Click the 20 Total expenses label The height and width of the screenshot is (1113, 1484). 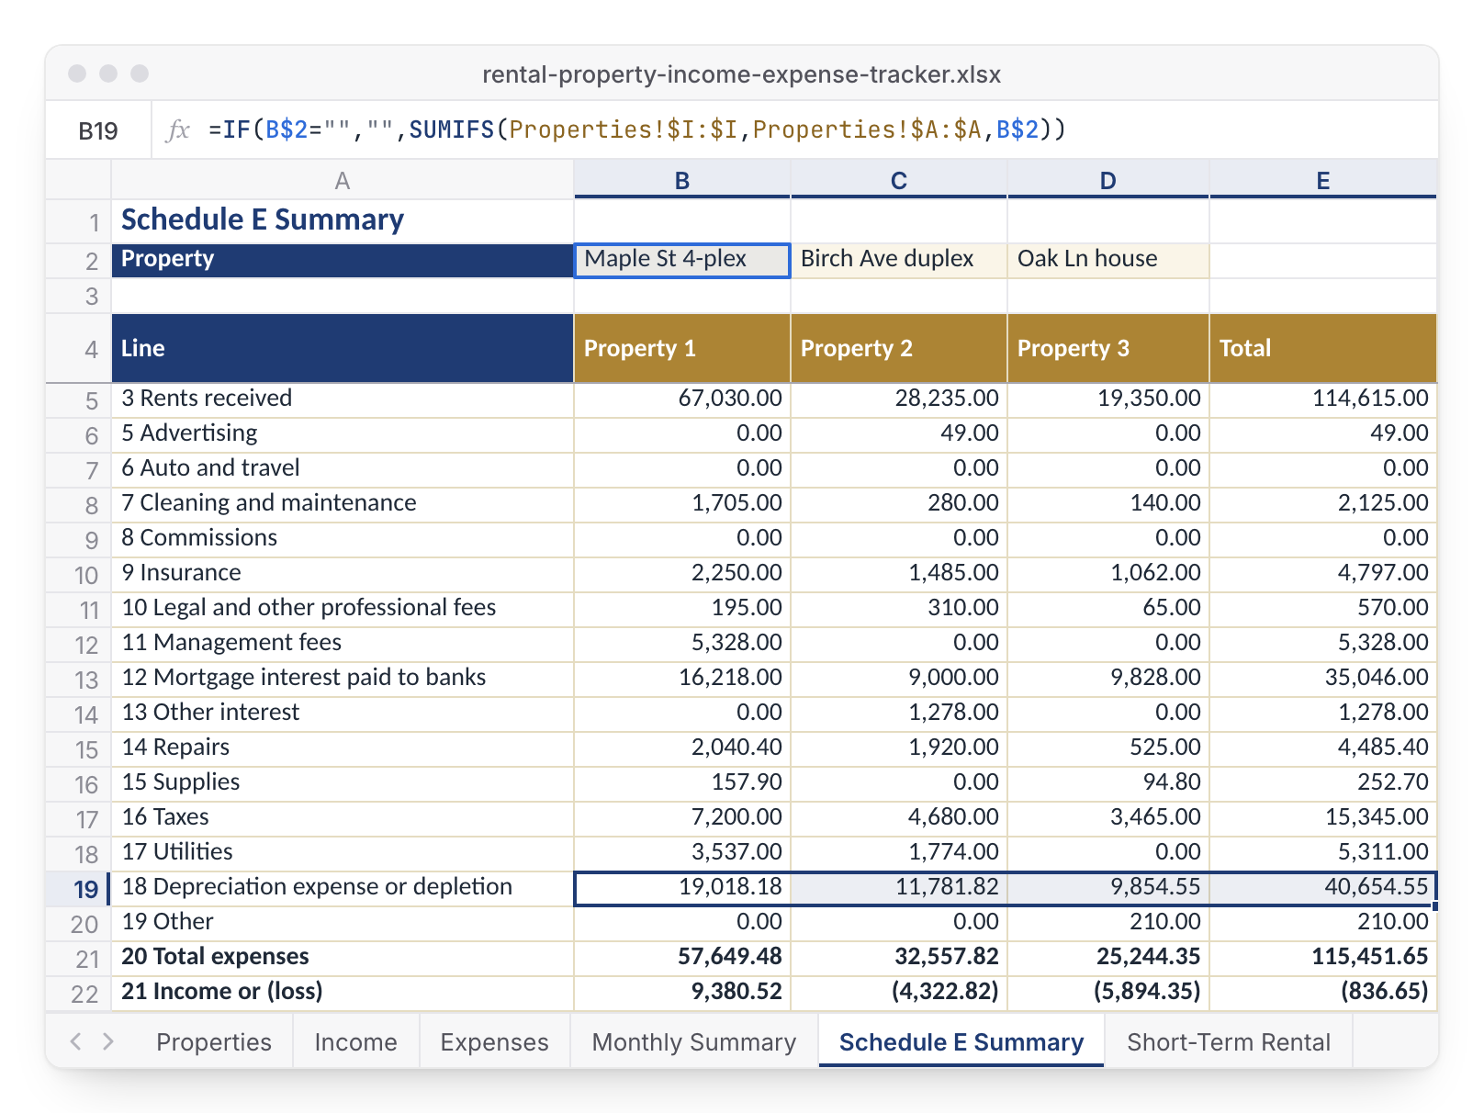pyautogui.click(x=215, y=956)
